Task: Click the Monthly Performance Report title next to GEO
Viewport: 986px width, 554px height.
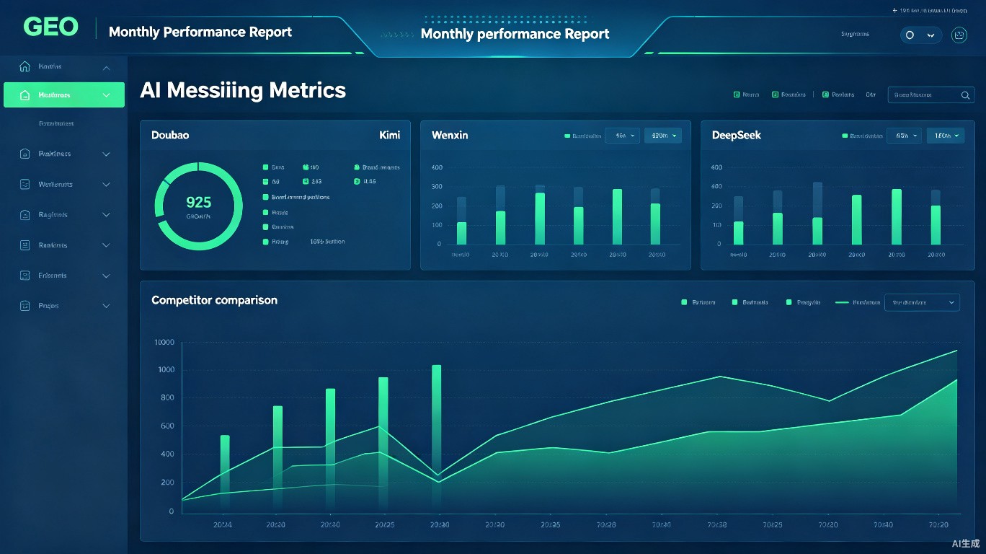Action: pos(200,32)
